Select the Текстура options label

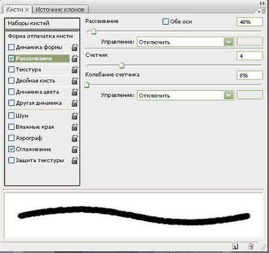pyautogui.click(x=28, y=69)
